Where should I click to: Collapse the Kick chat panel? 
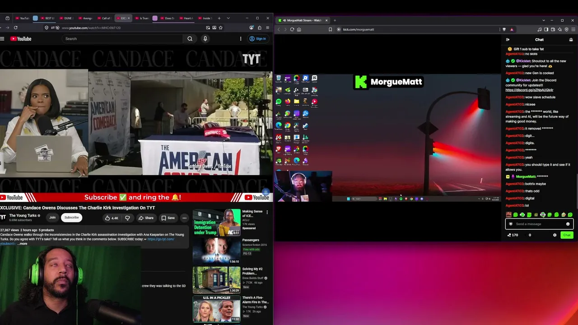pos(508,40)
